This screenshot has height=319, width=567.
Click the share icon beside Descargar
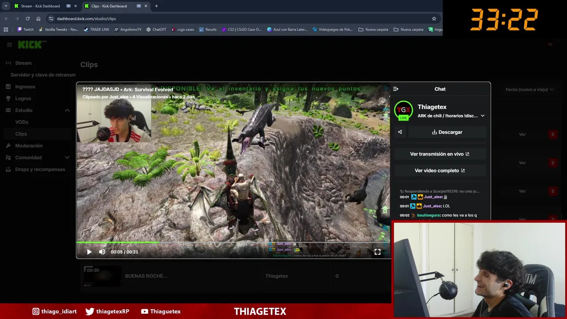click(400, 132)
